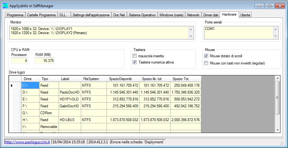Open the paologuccini.it link
Viewport: 288px width, 148px height.
(27, 142)
